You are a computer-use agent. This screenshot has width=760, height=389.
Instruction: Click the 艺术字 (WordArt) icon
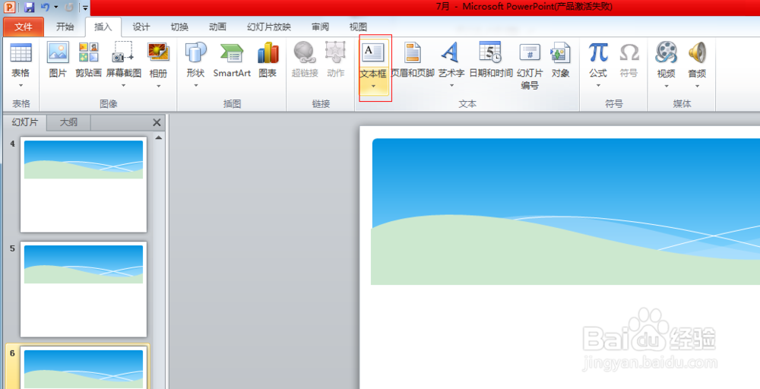pyautogui.click(x=450, y=52)
